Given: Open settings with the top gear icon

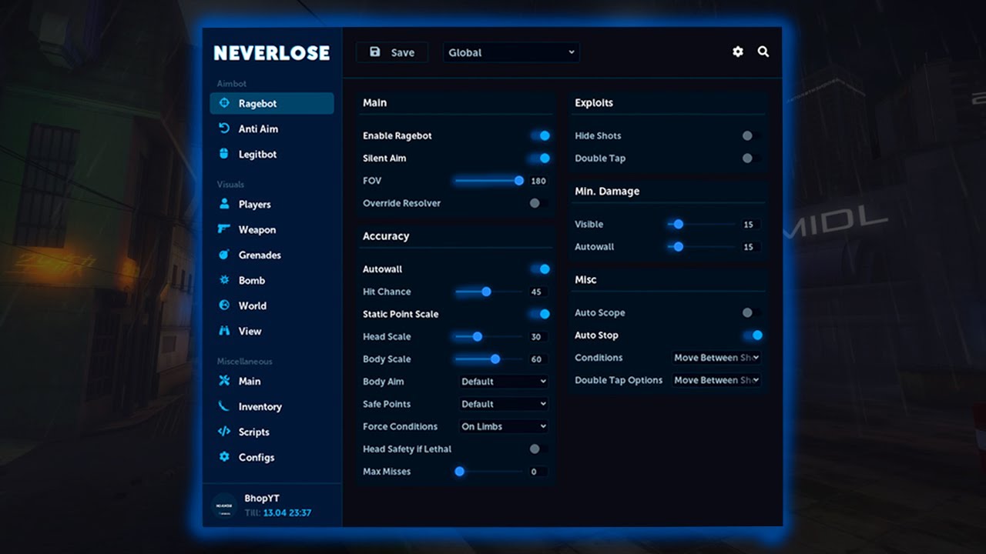Looking at the screenshot, I should 738,52.
